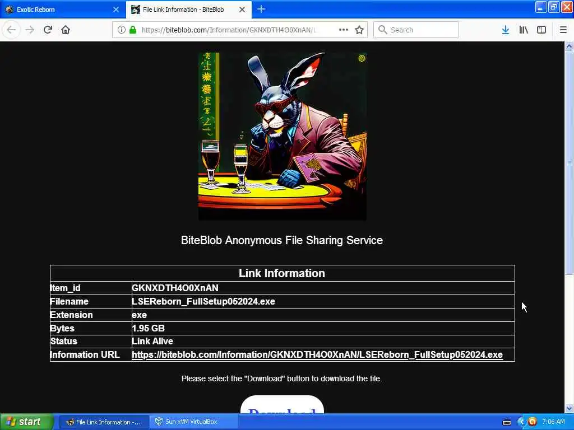
Task: Reload the current BiteBlob page
Action: point(48,30)
